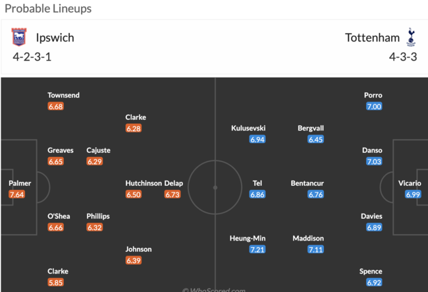Open Cajuste player name

point(99,150)
